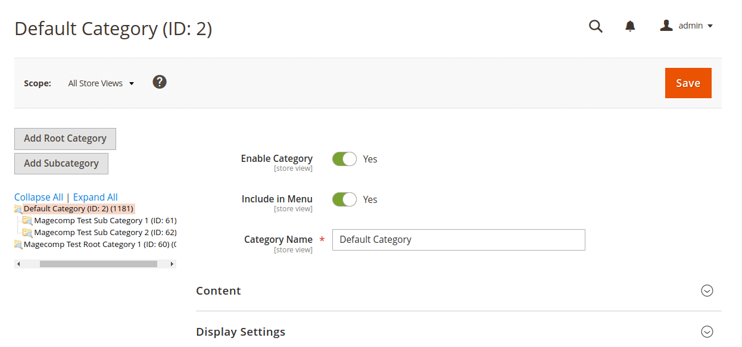This screenshot has height=347, width=742.
Task: Click the category tree horizontal scrollbar
Action: [x=98, y=264]
